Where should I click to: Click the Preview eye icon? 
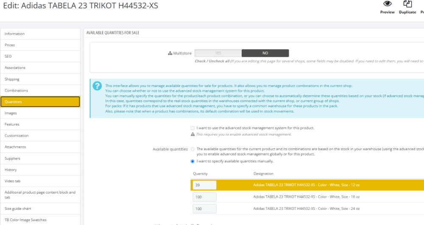click(387, 4)
